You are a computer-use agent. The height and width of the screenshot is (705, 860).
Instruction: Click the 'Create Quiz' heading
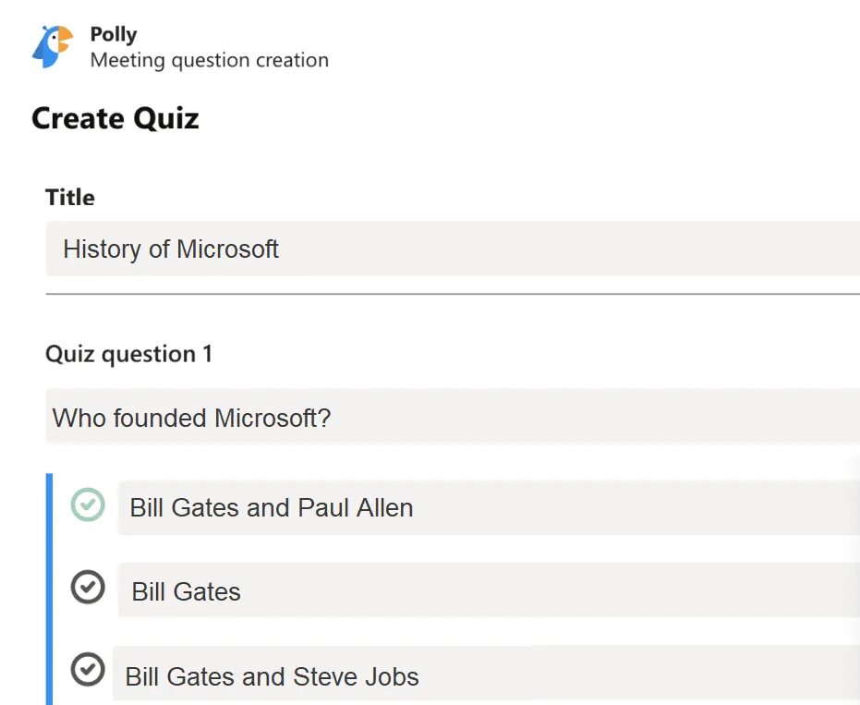coord(115,118)
